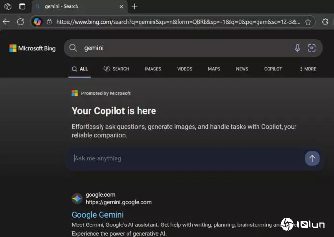Close the gemini search tab
The image size is (334, 237).
(x=120, y=6)
